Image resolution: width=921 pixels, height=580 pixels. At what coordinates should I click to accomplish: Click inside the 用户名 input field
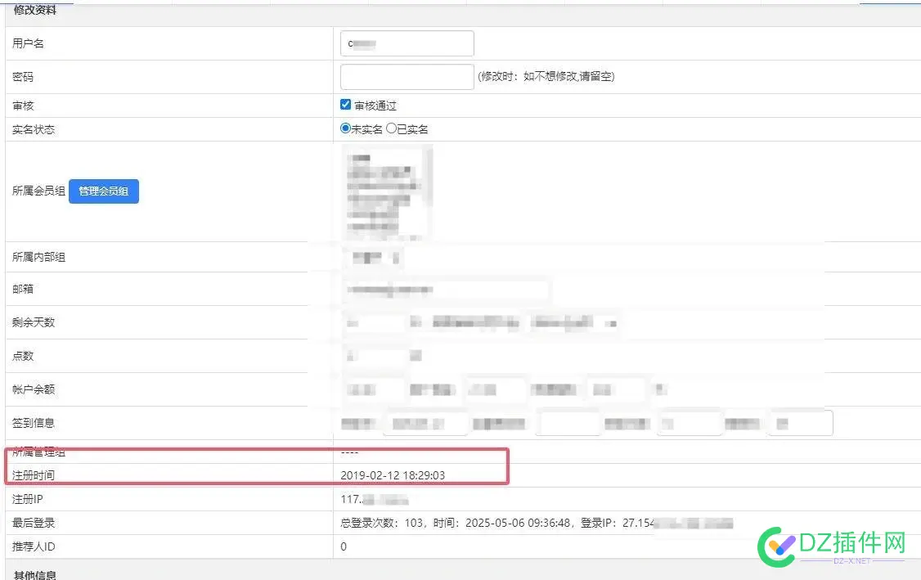click(407, 43)
